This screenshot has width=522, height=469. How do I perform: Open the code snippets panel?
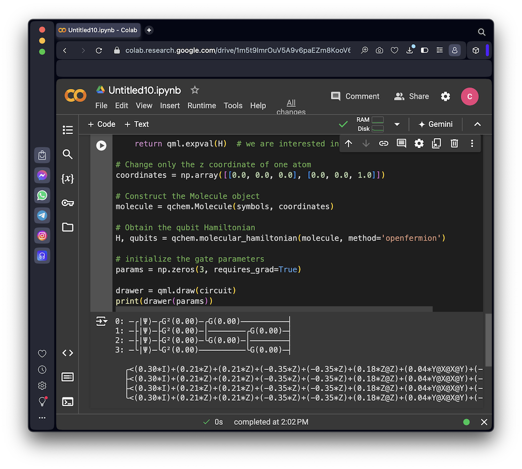[x=68, y=353]
